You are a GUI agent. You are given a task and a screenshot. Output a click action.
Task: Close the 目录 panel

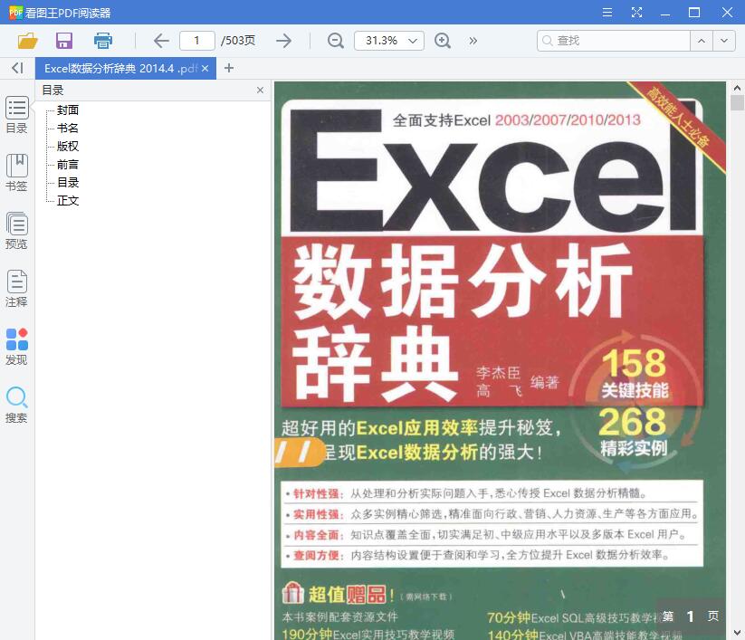[x=260, y=91]
